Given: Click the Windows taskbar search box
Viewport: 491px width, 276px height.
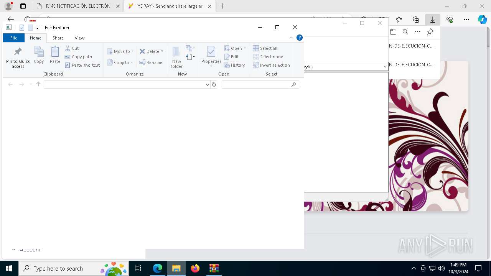Looking at the screenshot, I should pos(74,268).
